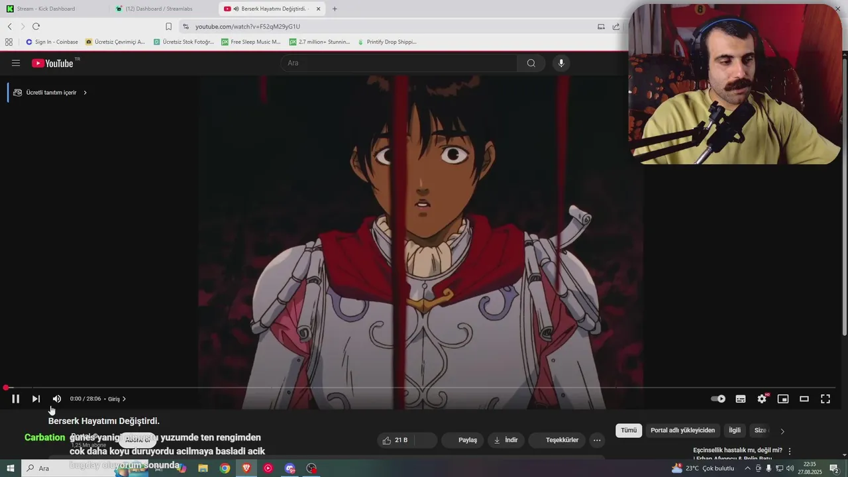
Task: Mute the video volume speaker icon
Action: coord(57,399)
